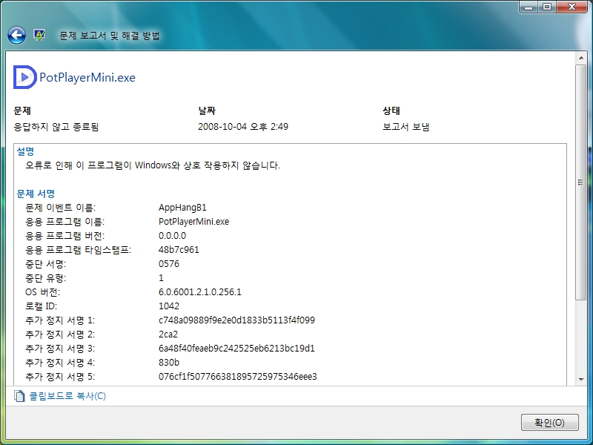Click additional signature 2 value 2ca2

pos(168,334)
